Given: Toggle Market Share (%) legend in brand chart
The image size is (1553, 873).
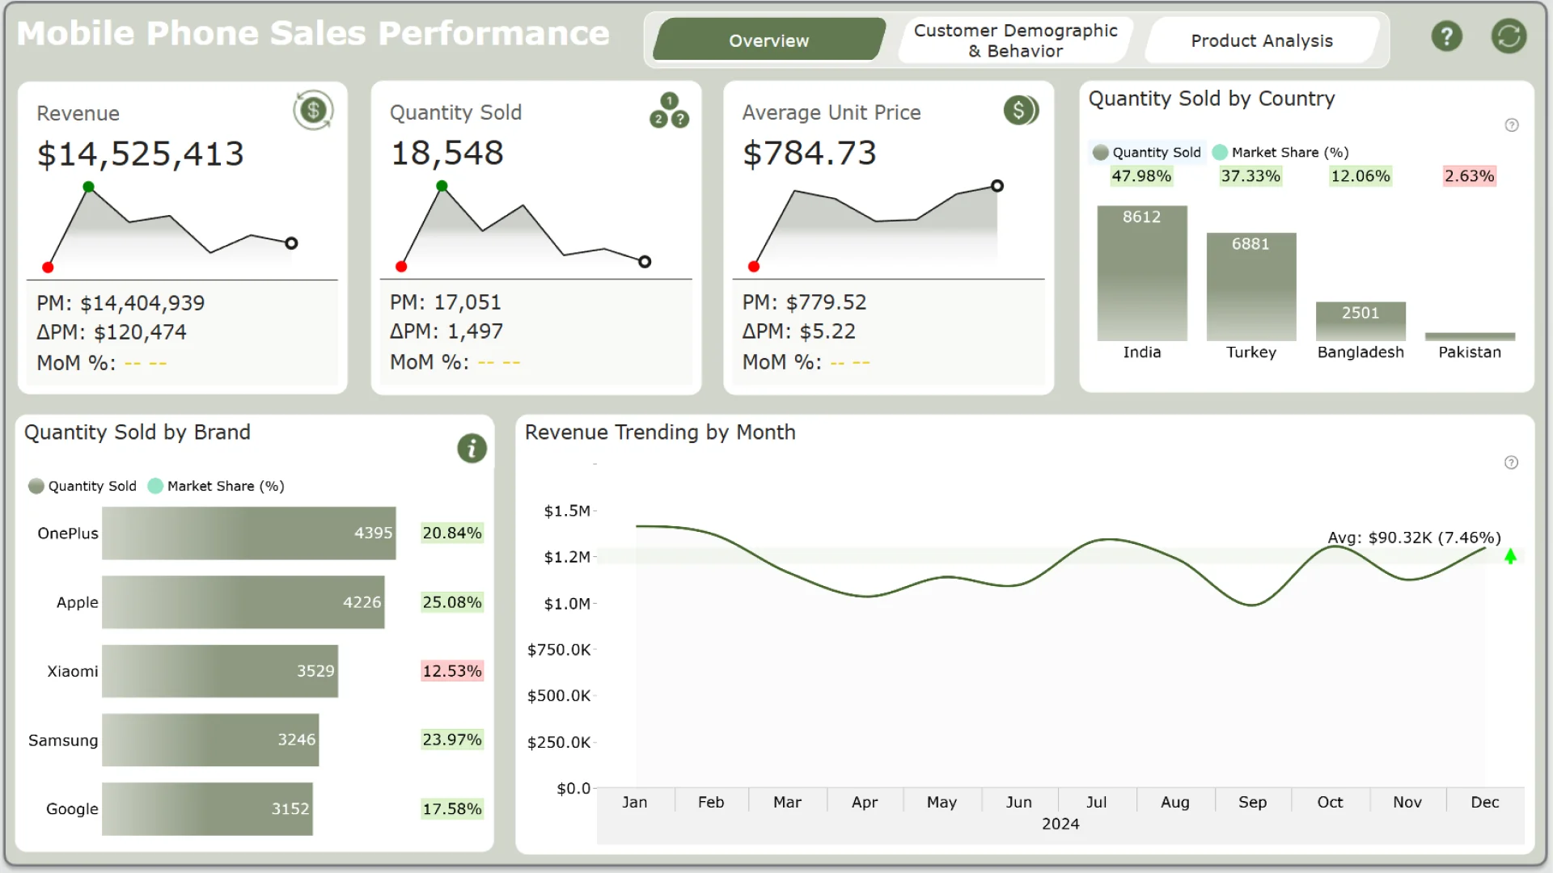Looking at the screenshot, I should 217,486.
